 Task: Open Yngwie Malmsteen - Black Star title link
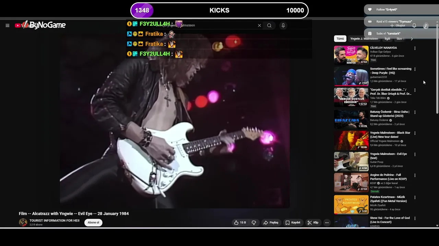390,135
